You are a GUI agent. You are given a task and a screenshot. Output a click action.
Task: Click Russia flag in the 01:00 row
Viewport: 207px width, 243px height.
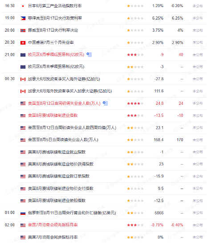click(x=23, y=213)
